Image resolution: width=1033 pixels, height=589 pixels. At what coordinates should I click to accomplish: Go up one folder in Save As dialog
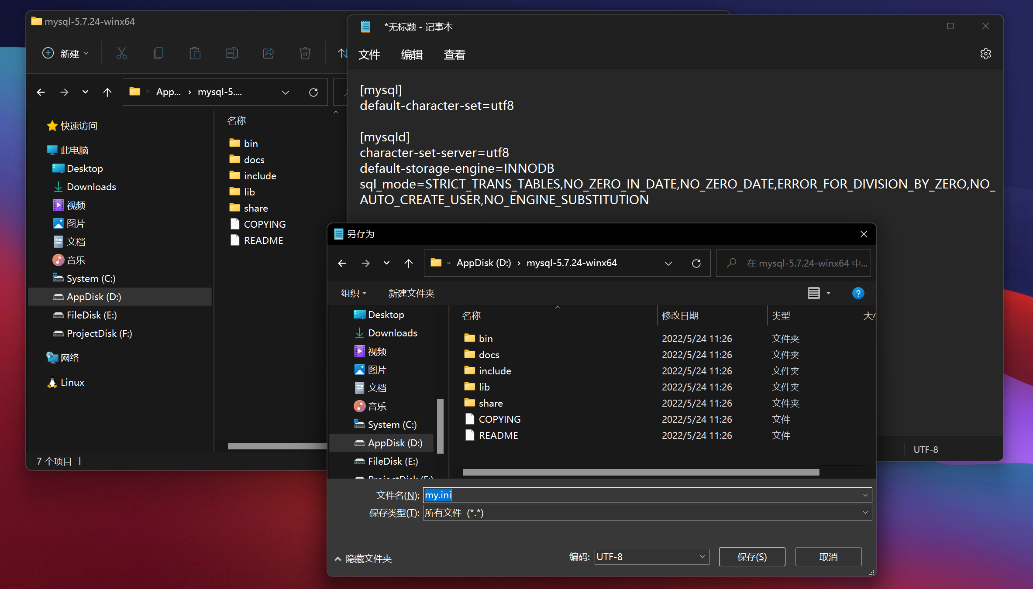click(408, 263)
